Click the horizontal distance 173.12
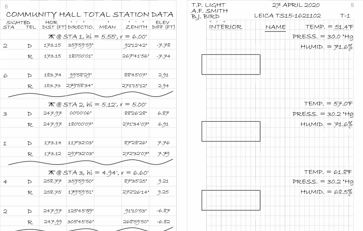The height and width of the screenshot is (231, 363). point(53,154)
